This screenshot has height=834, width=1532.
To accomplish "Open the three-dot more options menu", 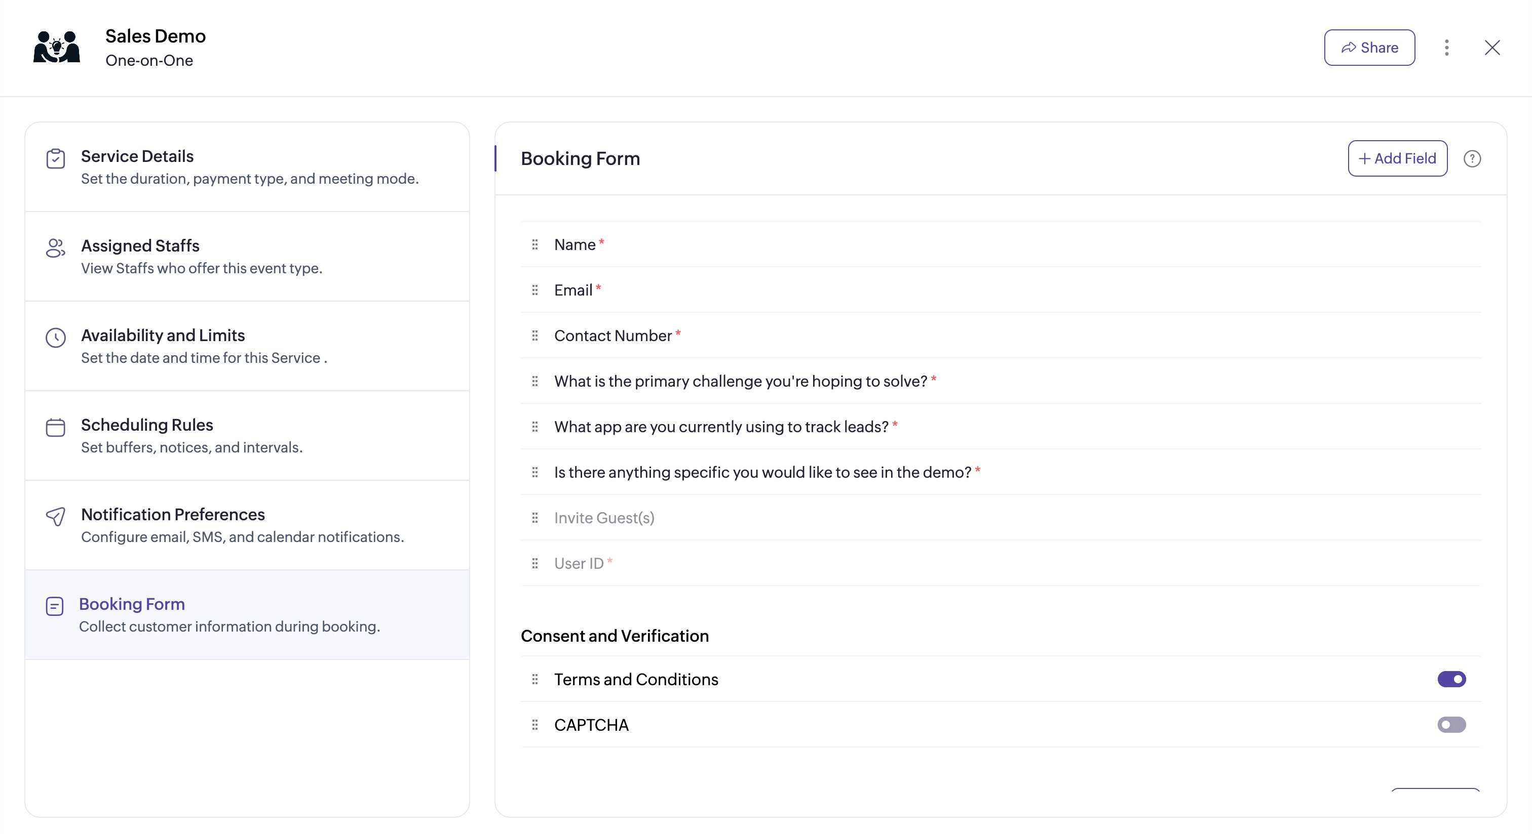I will 1446,48.
